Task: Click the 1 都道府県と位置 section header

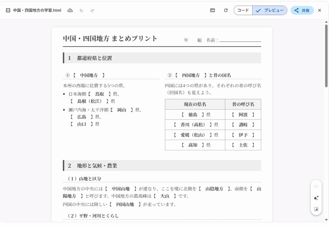Action: pyautogui.click(x=162, y=58)
